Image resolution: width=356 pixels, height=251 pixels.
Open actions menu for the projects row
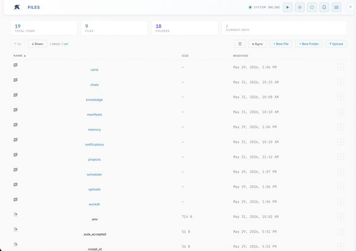[341, 157]
